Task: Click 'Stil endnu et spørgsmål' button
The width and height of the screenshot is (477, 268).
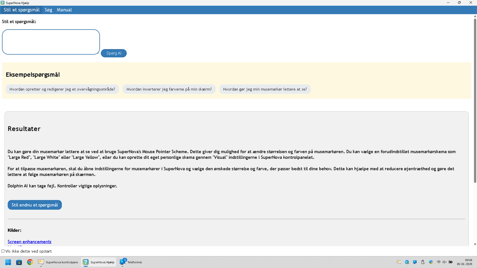Action: click(35, 205)
